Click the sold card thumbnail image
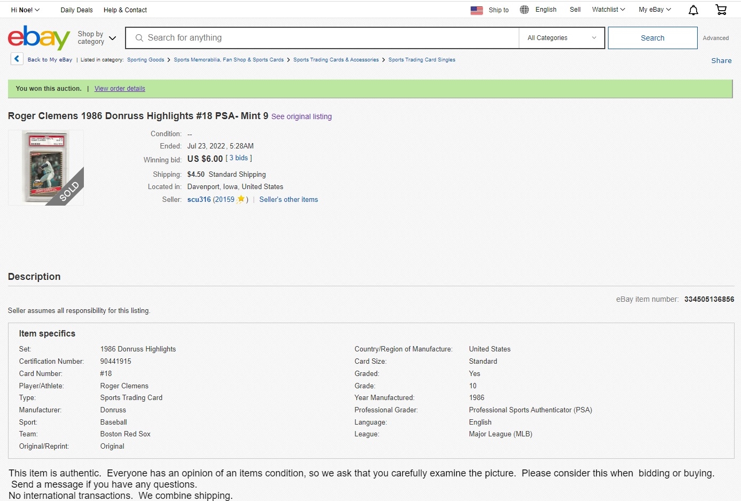This screenshot has width=741, height=501. [x=46, y=168]
